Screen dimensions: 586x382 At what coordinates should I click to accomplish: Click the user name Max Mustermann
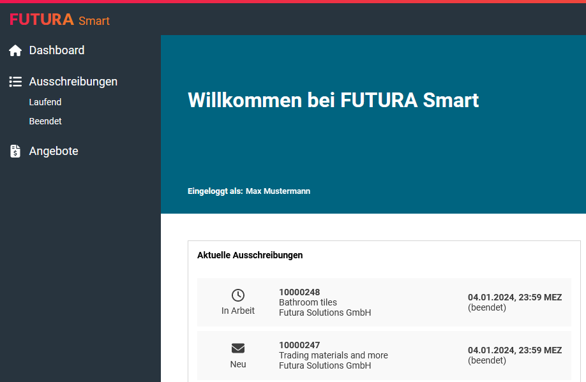click(x=278, y=191)
